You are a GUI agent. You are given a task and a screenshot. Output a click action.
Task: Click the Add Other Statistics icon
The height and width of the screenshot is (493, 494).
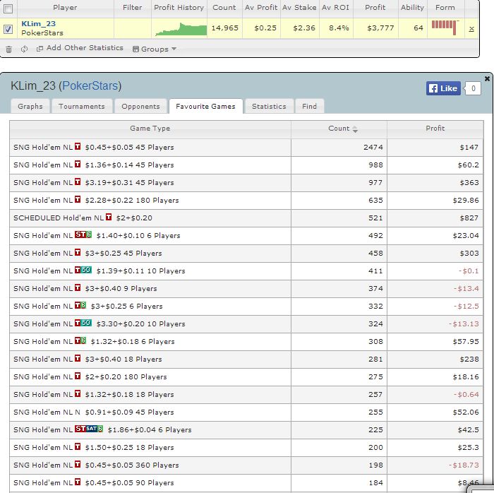coord(40,49)
